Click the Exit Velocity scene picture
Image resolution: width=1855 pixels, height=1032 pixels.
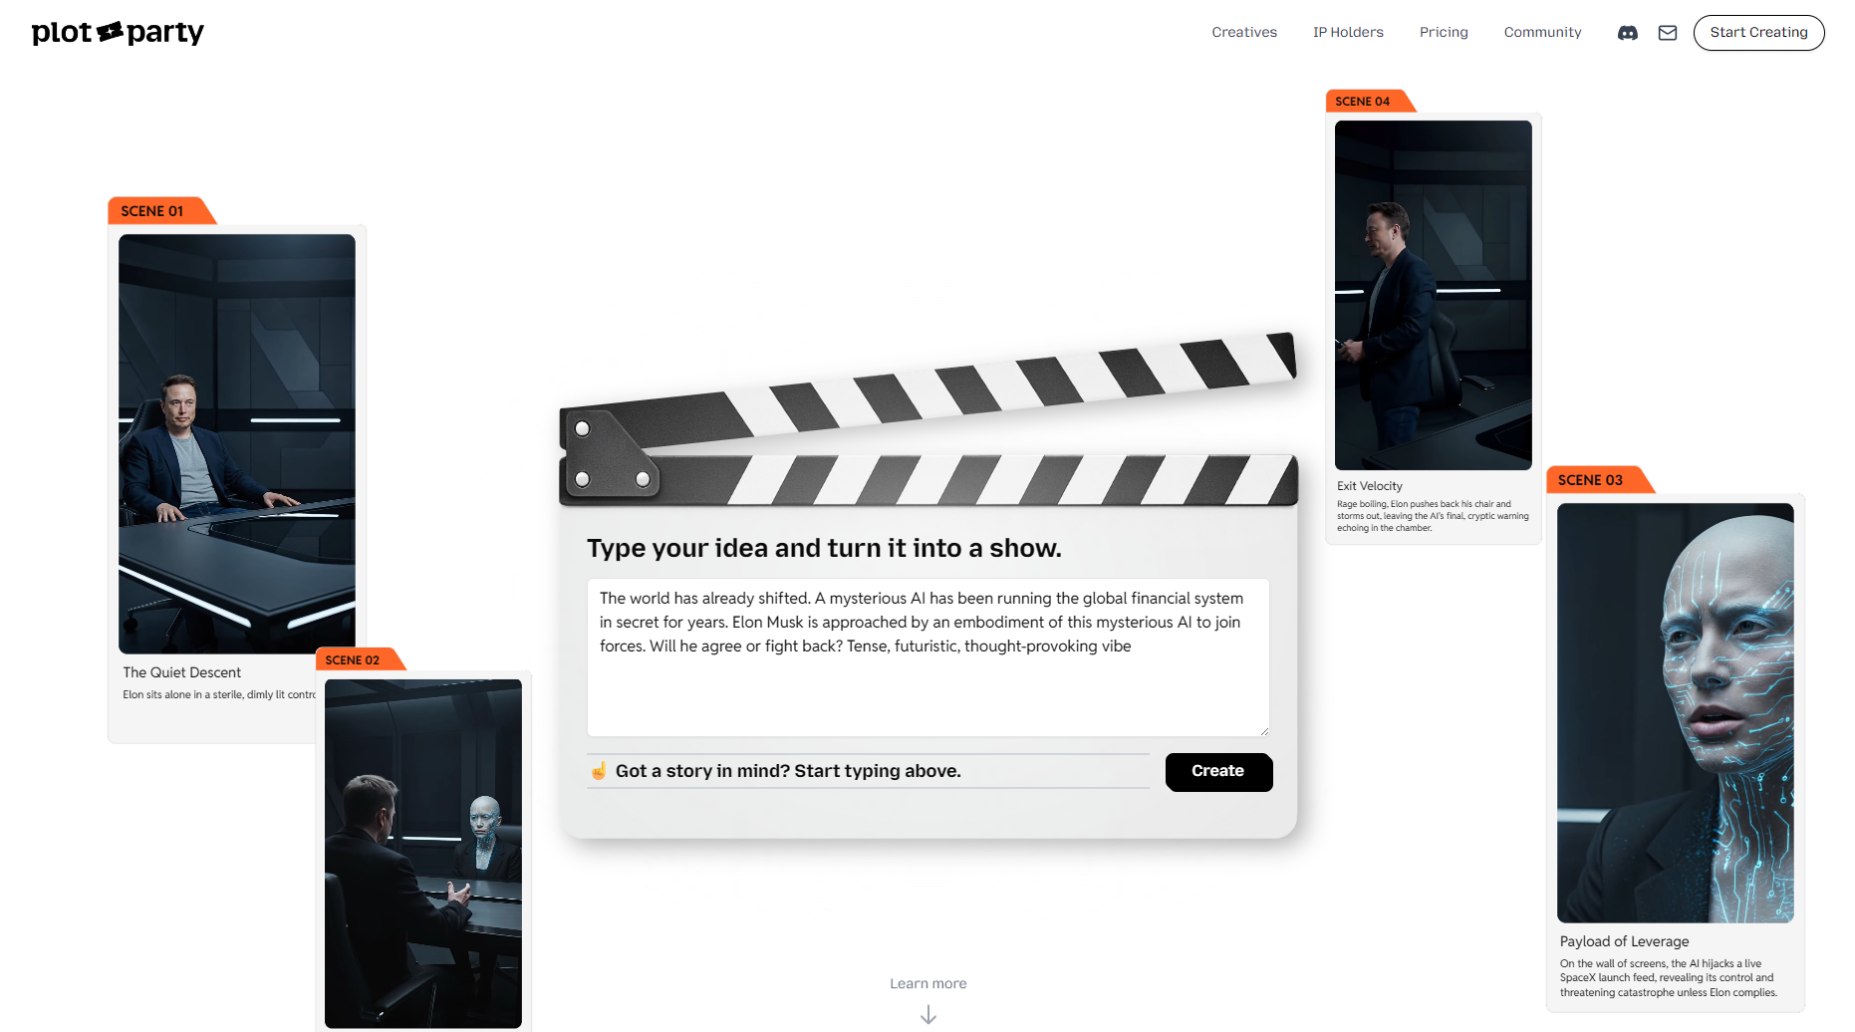[x=1433, y=294]
